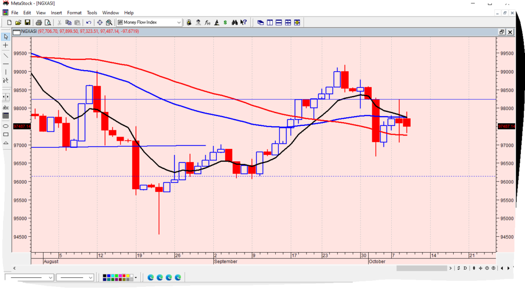
Task: Select the rectangle drawing tool
Action: coord(6,134)
